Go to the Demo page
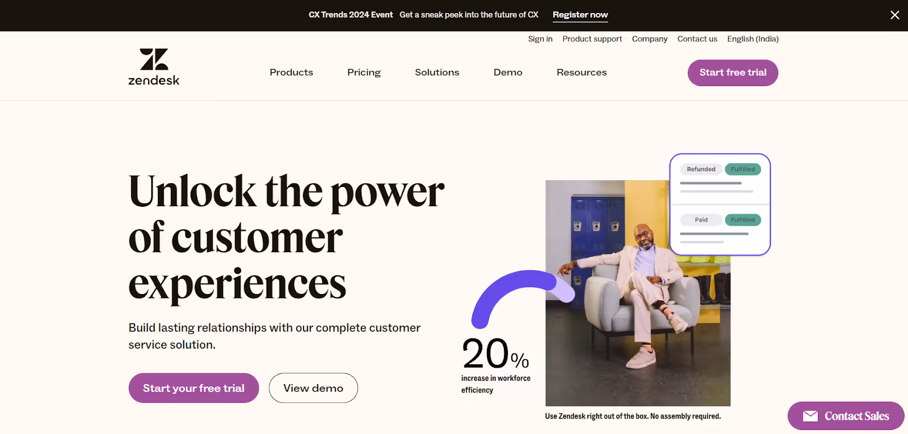The width and height of the screenshot is (908, 434). pos(508,73)
